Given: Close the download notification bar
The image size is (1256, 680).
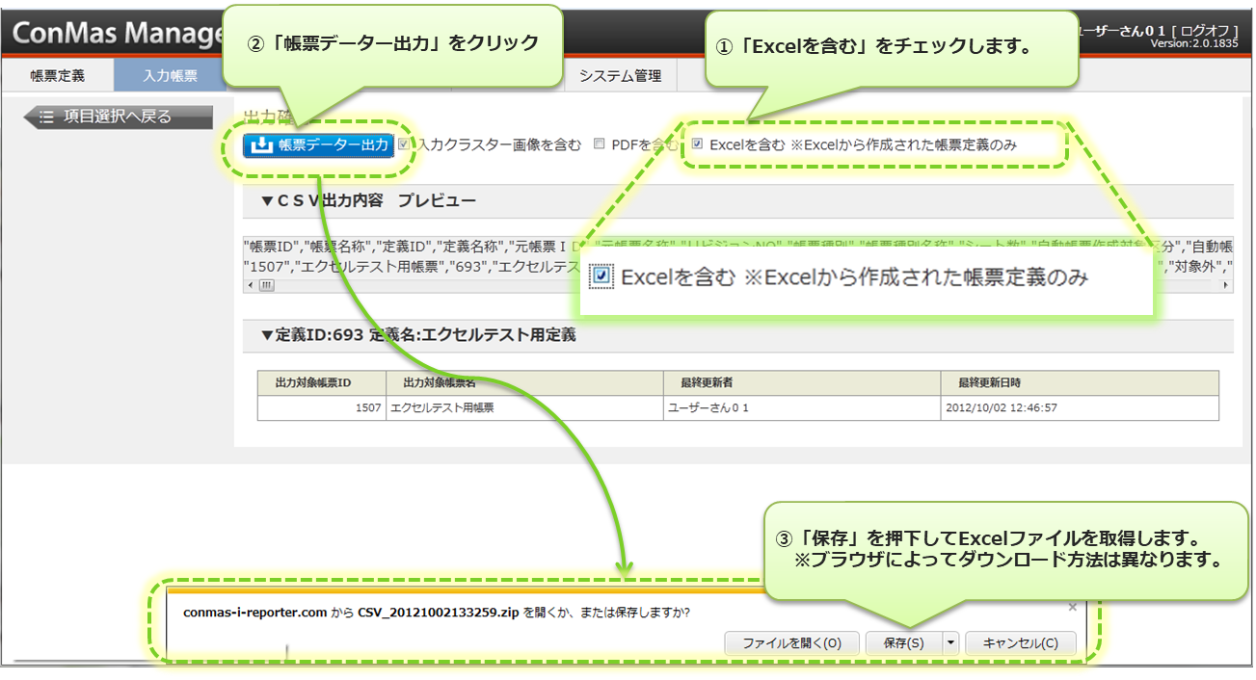Looking at the screenshot, I should click(1072, 608).
